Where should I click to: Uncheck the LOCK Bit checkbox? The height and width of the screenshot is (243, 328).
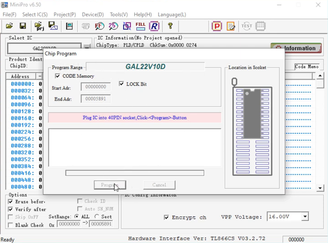click(121, 84)
